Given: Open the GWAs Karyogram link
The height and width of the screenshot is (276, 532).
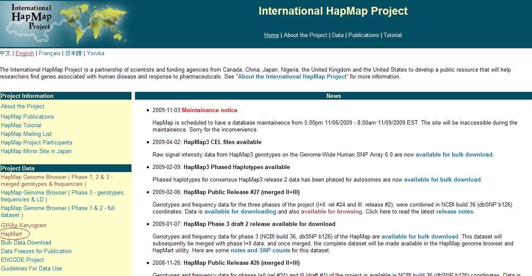Looking at the screenshot, I should tap(24, 226).
